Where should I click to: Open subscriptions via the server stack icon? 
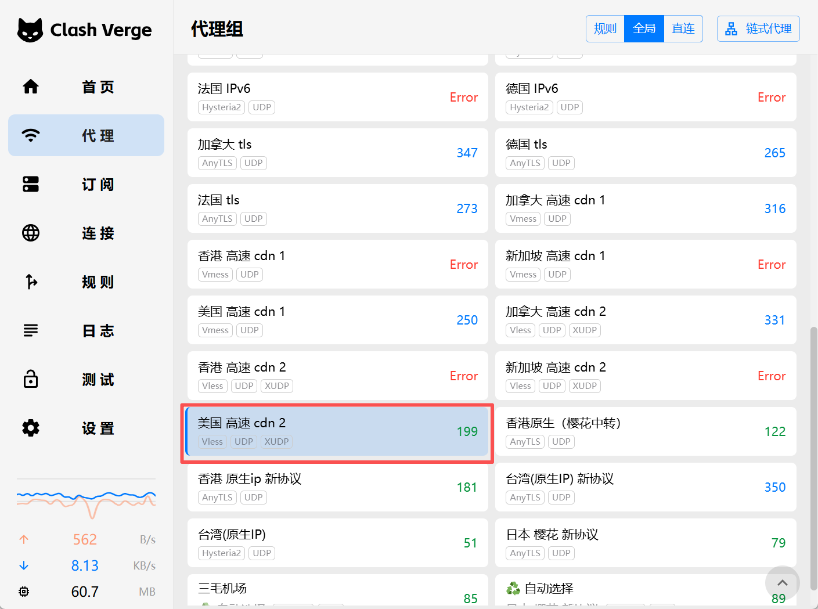pos(31,184)
